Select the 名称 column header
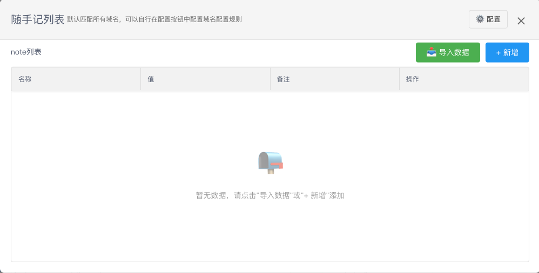Image resolution: width=539 pixels, height=273 pixels. tap(25, 79)
